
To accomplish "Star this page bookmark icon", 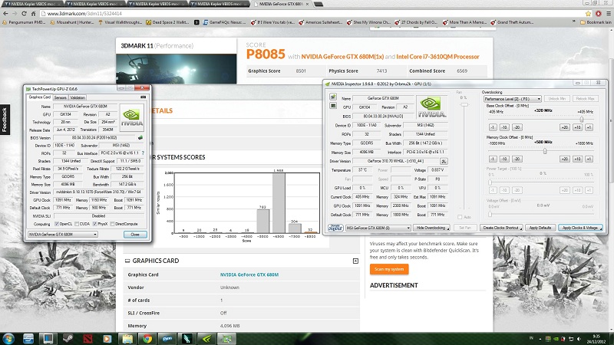I will [588, 13].
